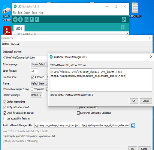Click Cancel in the Additional Boards dialog

click(146, 101)
